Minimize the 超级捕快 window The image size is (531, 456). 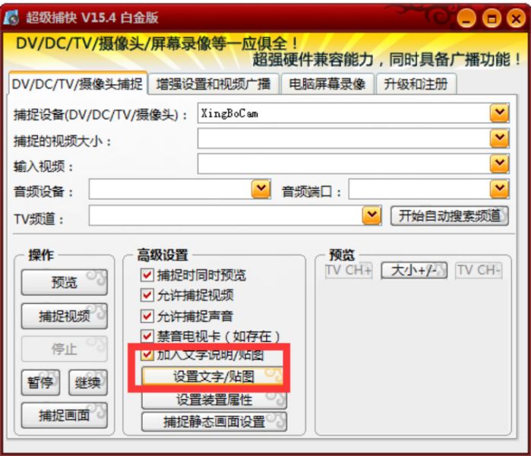coord(466,18)
